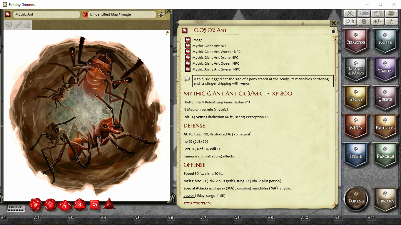401x225 pixels.
Task: Open the Combat Tracker with the crossed swords icon
Action: (x=350, y=14)
